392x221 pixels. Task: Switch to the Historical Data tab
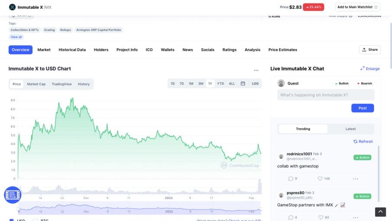click(x=72, y=50)
